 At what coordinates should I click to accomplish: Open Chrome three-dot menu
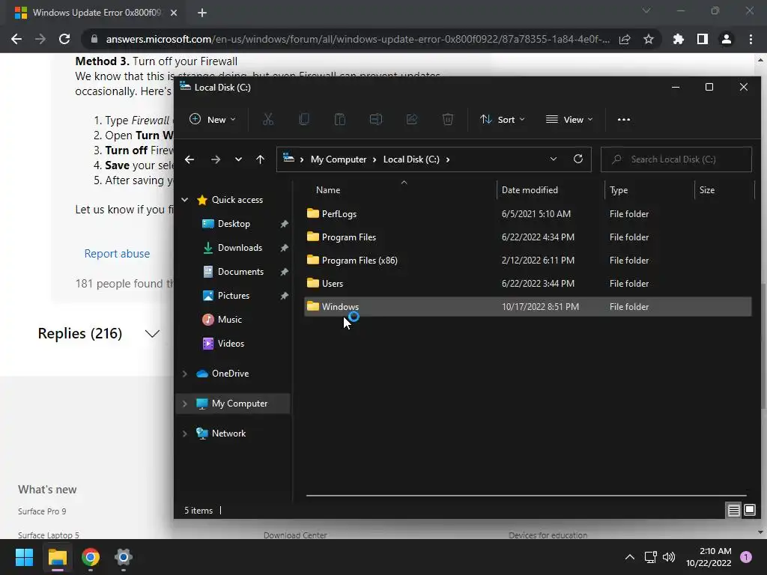(751, 39)
